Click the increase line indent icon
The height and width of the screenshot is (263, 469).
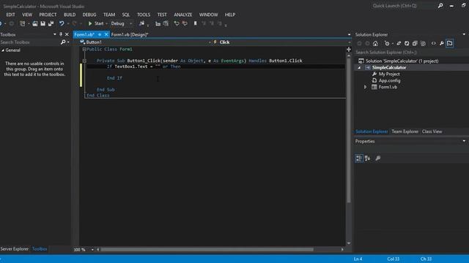[166, 23]
